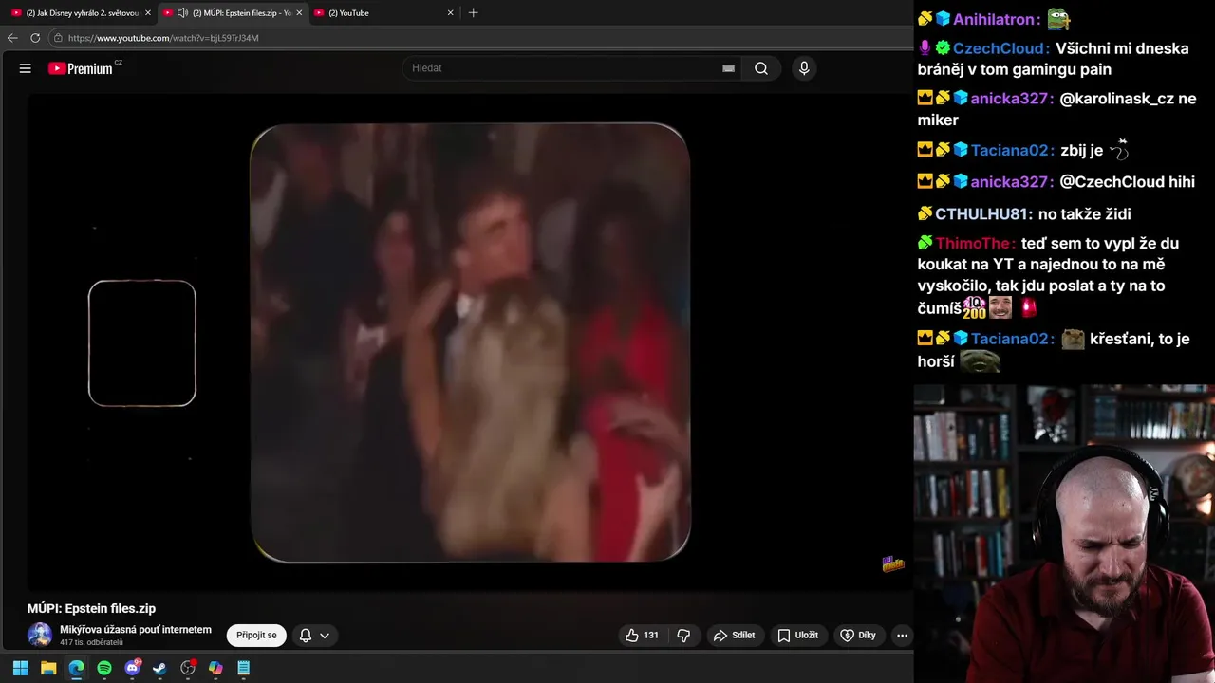Screen dimensions: 1215x683
Task: Click the small logo watermark on video corner
Action: 893,564
